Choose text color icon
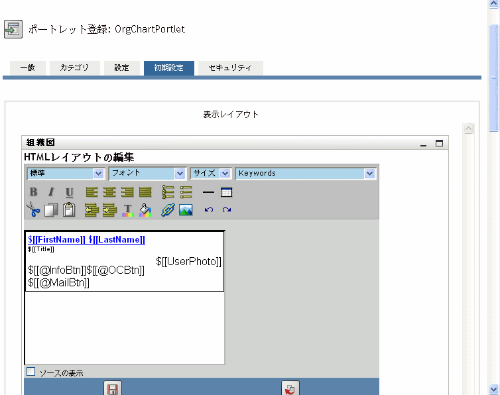The image size is (500, 395). click(127, 210)
